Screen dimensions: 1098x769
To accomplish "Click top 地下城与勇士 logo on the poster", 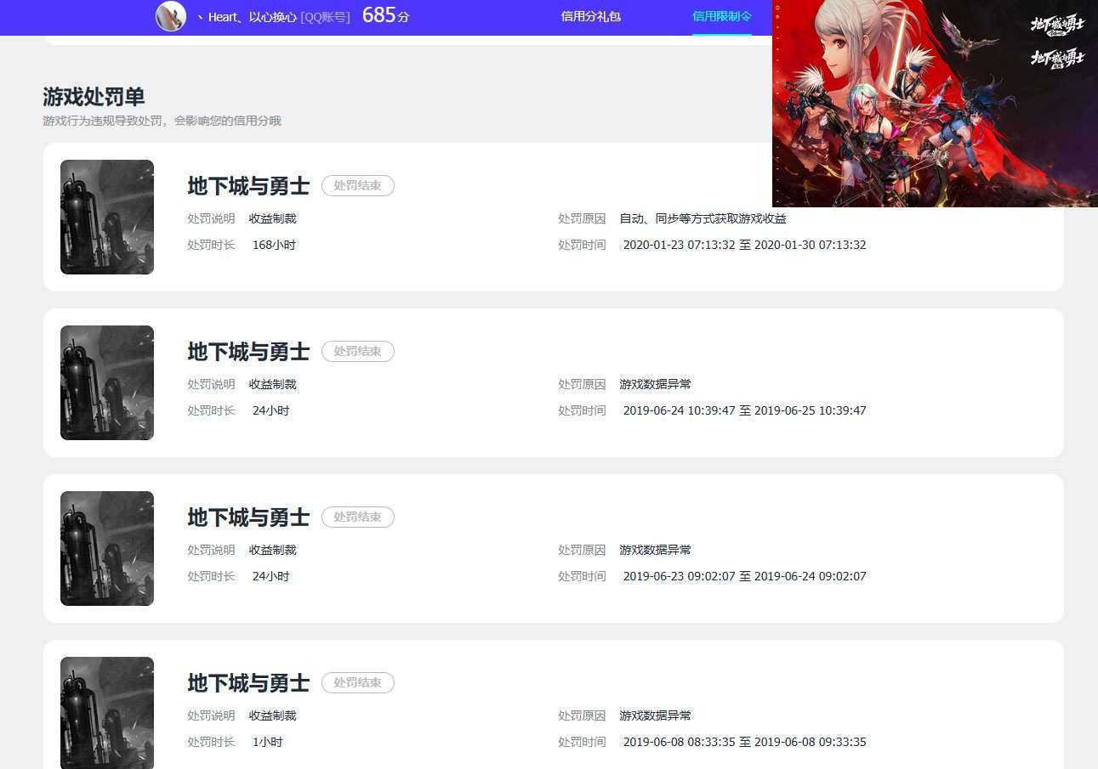I will [1058, 25].
